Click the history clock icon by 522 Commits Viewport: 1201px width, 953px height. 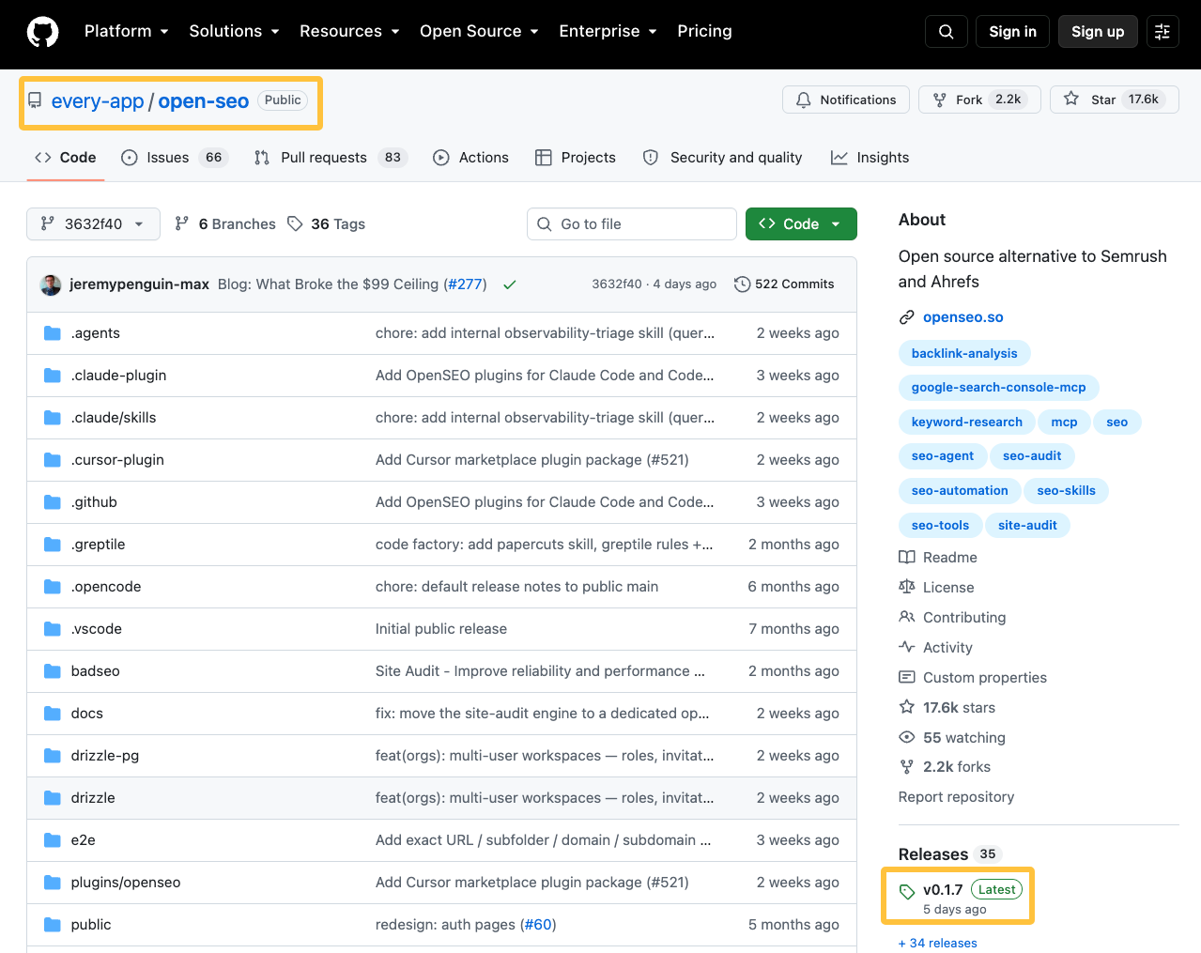tap(742, 284)
